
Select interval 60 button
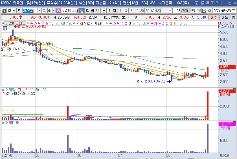click(153, 11)
